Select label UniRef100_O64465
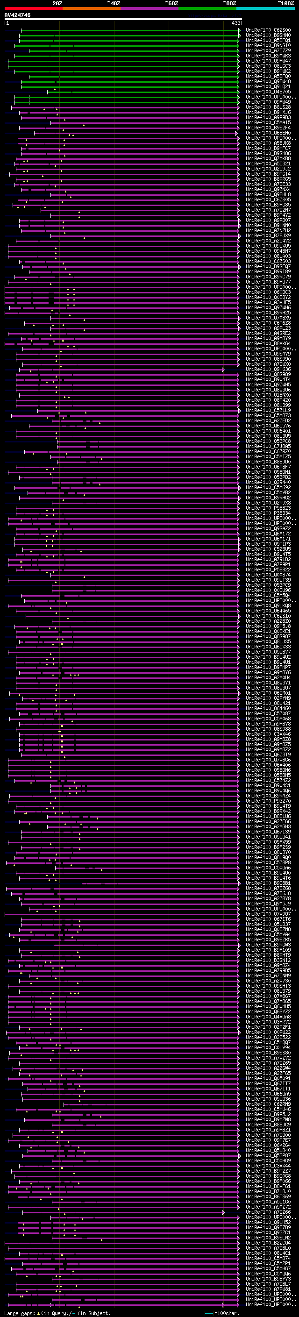This screenshot has width=299, height=1317. (x=268, y=611)
